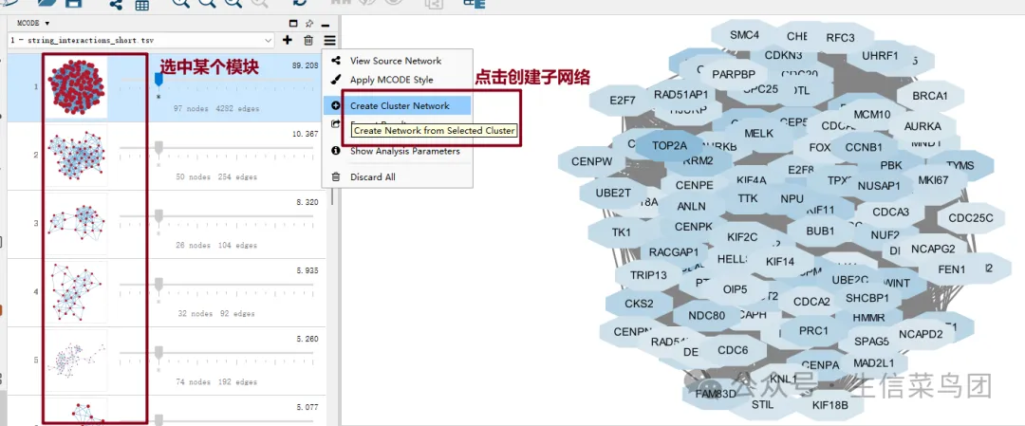The image size is (1025, 426).
Task: Select Show Analysis Parameters menu item
Action: tap(404, 151)
